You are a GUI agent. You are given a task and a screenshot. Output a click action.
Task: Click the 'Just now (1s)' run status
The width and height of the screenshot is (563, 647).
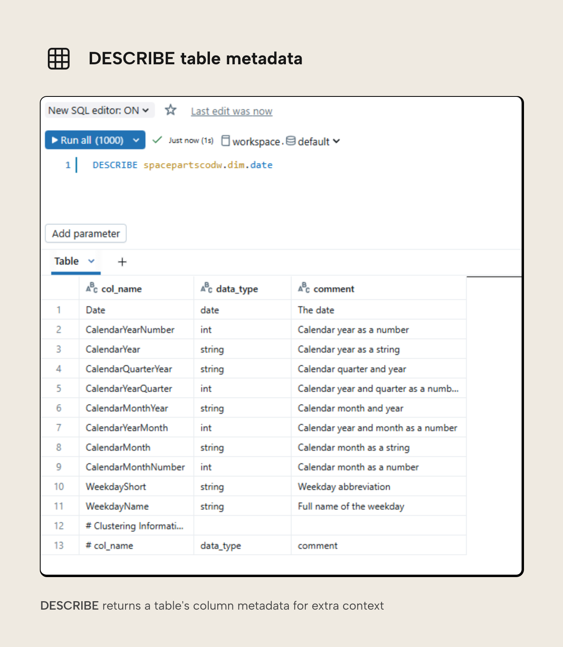(x=191, y=140)
